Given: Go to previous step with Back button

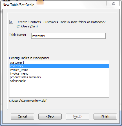Looking at the screenshot, I should tap(50, 116).
